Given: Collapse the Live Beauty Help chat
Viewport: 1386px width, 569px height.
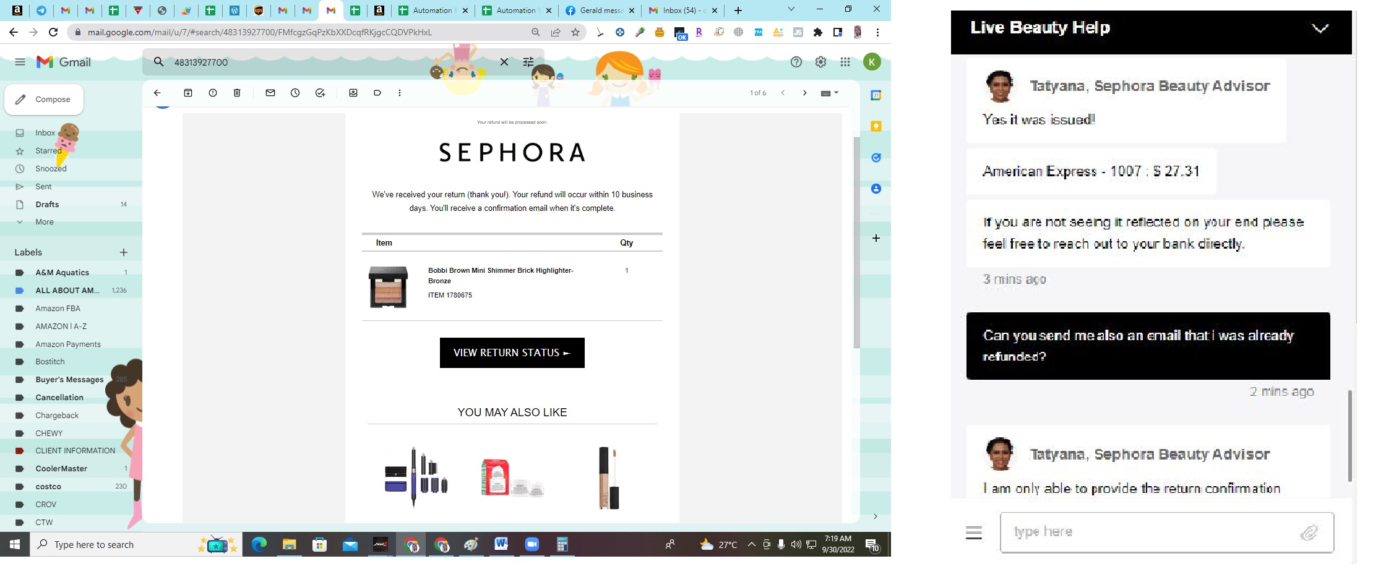Looking at the screenshot, I should click(1320, 28).
